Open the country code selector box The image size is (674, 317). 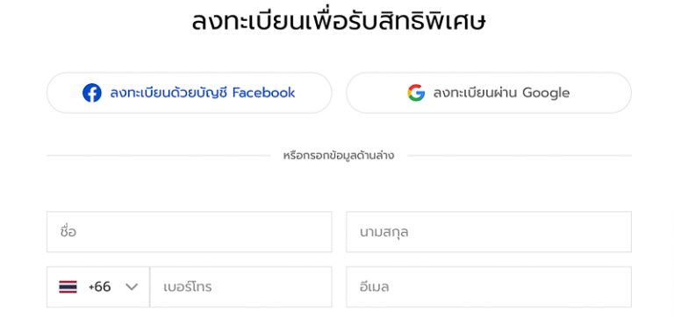(98, 287)
